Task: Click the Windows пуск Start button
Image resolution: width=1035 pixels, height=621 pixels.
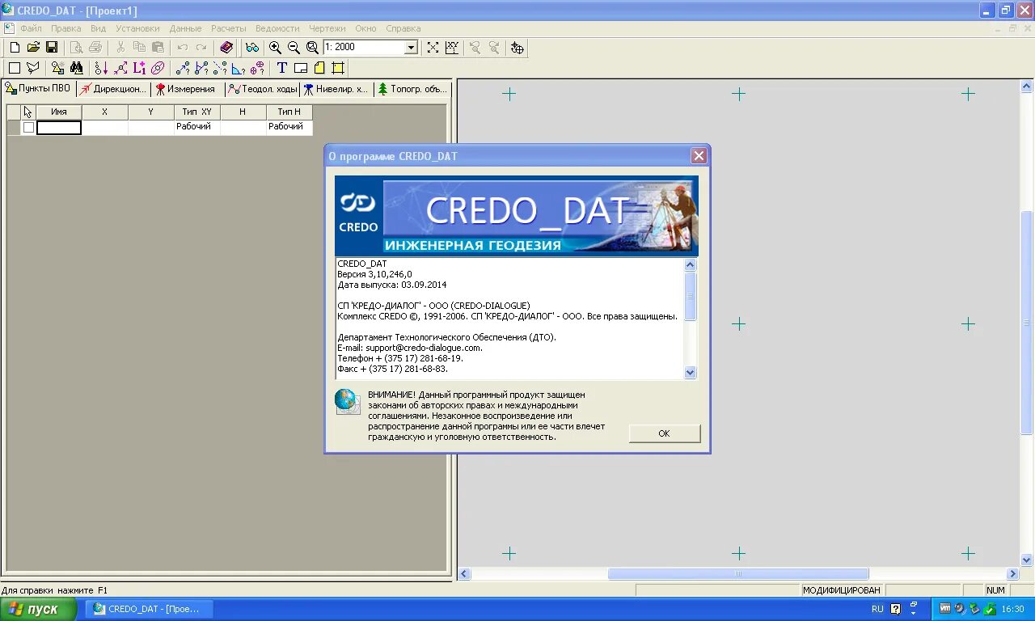Action: coord(38,609)
